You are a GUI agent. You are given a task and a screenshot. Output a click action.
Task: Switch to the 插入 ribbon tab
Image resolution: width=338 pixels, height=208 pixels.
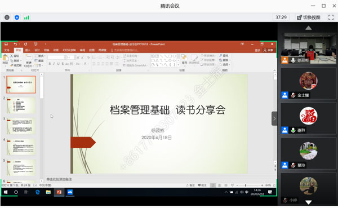(28, 50)
